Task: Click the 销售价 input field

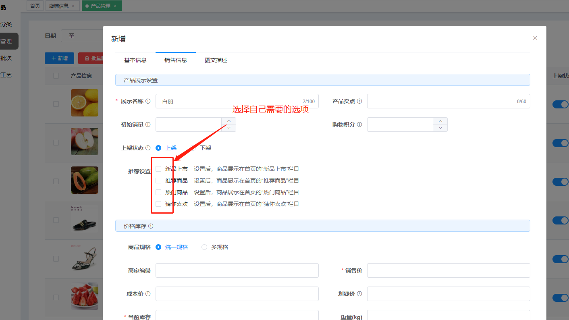Action: [449, 270]
